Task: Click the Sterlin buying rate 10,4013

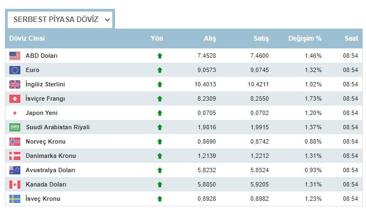Action: click(x=205, y=85)
